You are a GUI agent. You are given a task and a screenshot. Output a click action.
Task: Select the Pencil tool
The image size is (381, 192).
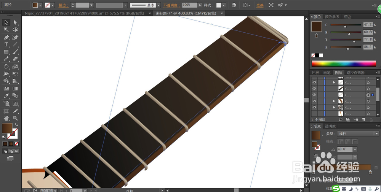click(x=6, y=59)
